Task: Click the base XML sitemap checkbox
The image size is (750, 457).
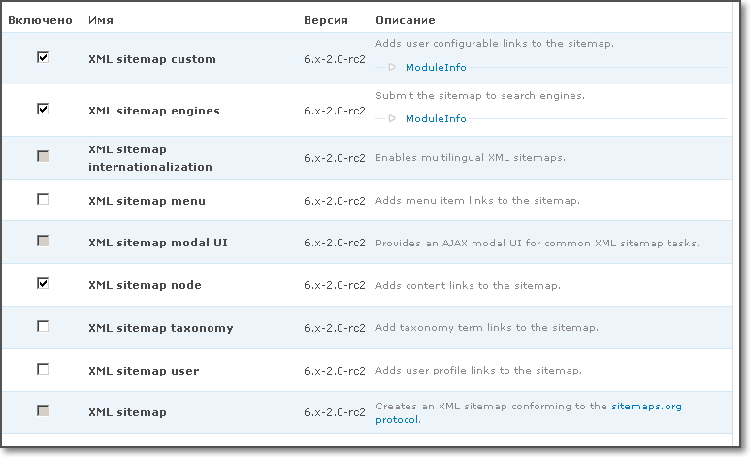Action: (43, 411)
